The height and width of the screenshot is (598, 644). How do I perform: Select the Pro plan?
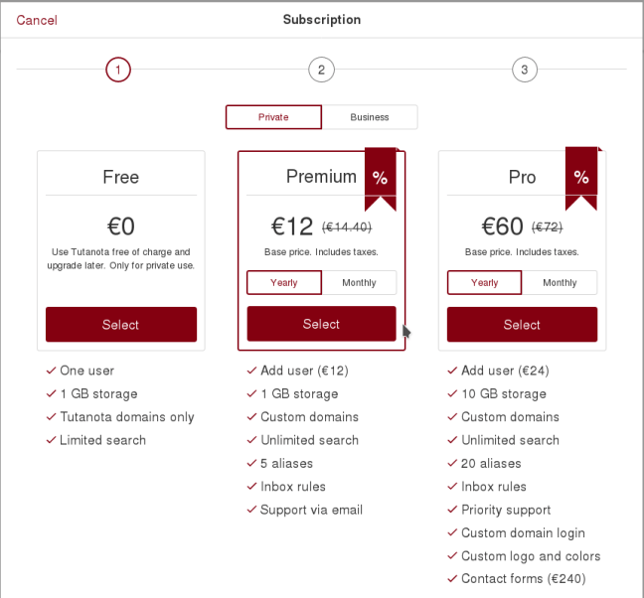[522, 325]
